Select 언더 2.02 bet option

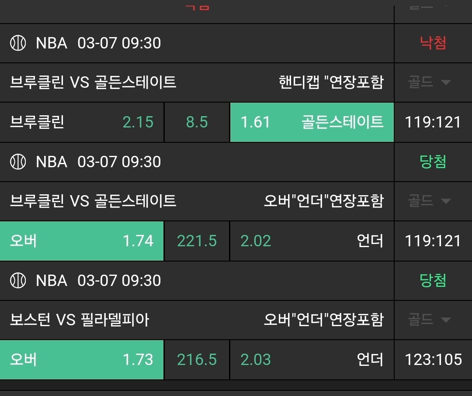click(312, 241)
